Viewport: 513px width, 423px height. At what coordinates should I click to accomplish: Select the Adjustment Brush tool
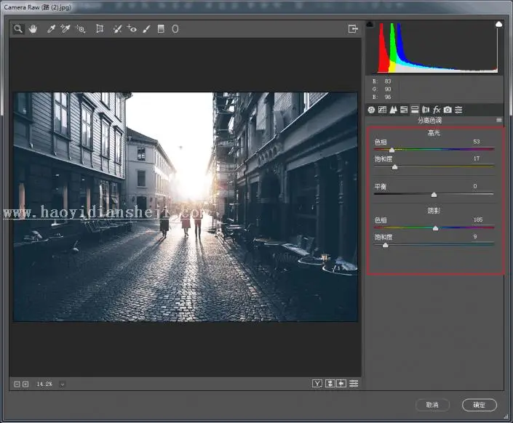point(146,29)
